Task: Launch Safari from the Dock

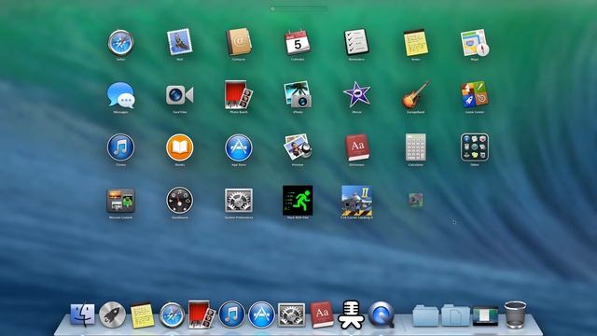Action: 172,315
